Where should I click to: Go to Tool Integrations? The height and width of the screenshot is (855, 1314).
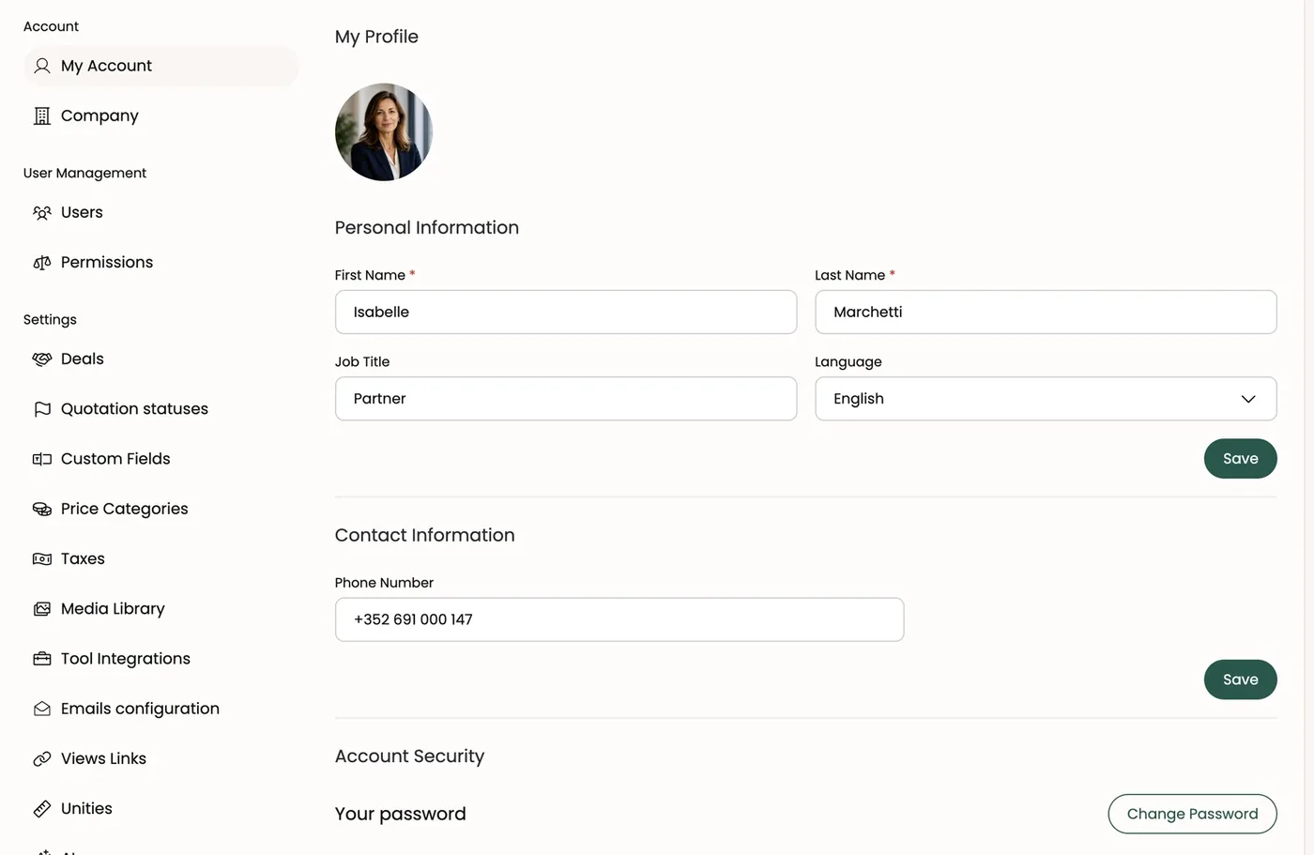click(160, 658)
